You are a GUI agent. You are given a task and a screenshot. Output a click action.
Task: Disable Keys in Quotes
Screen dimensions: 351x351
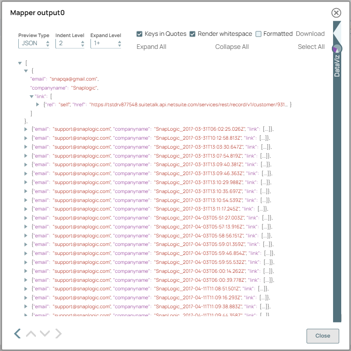(139, 34)
